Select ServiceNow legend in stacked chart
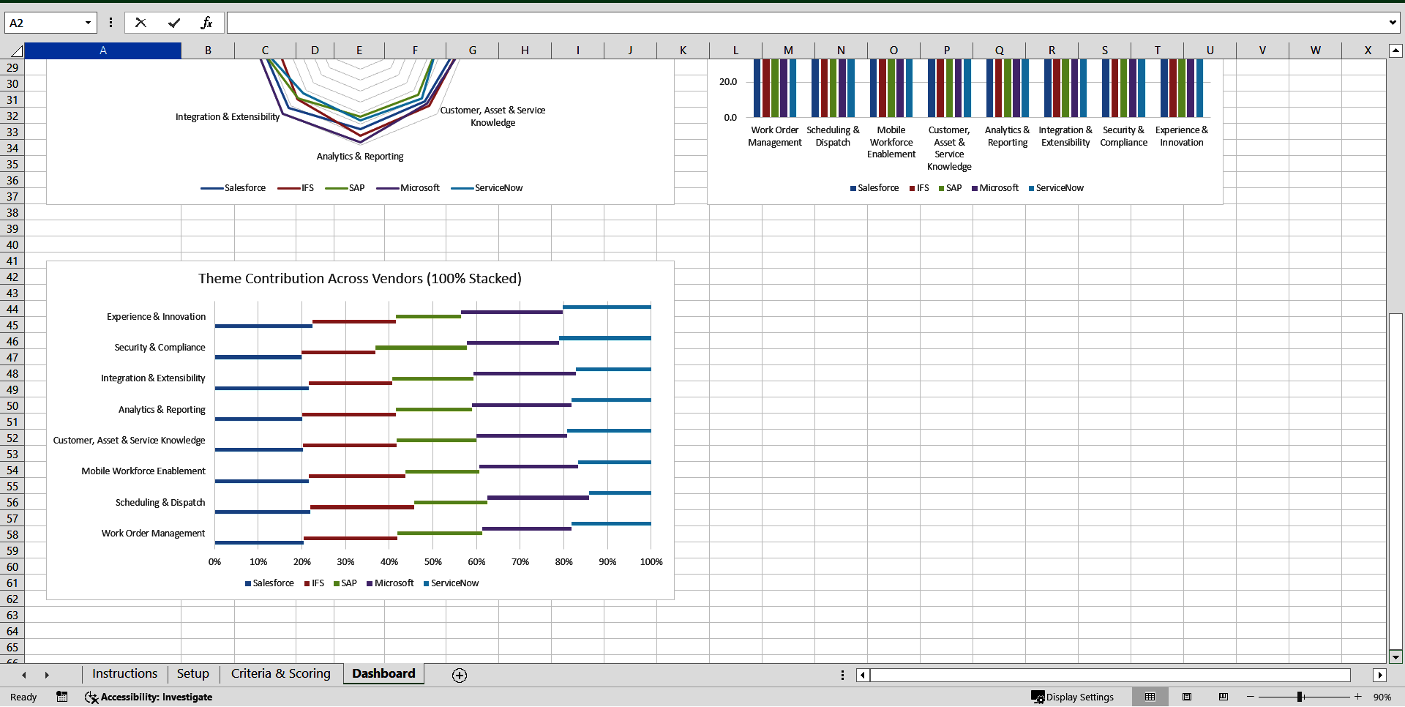Image resolution: width=1405 pixels, height=707 pixels. pyautogui.click(x=452, y=583)
